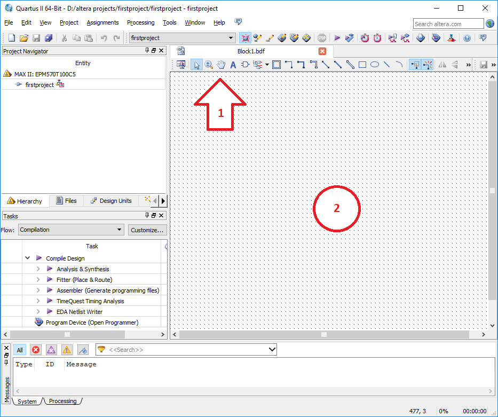Open the Symbol tool AND-gate icon
The image size is (498, 417).
coord(245,65)
